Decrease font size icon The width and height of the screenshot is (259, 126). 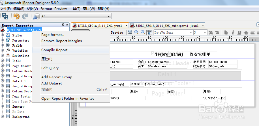coord(217,32)
